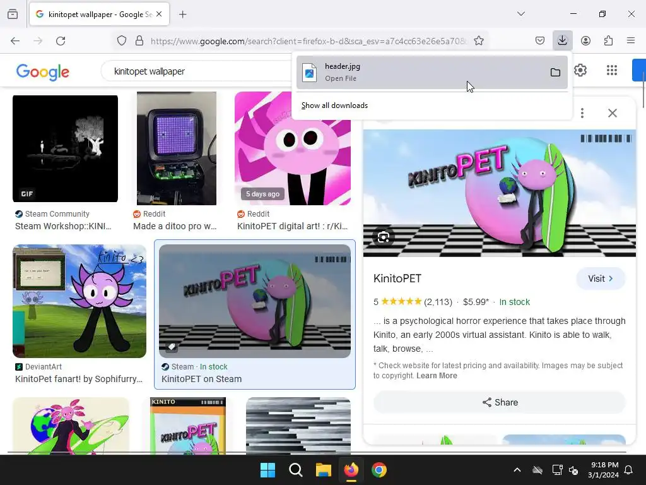This screenshot has width=646, height=485.
Task: Open the KINITO box art thumbnail
Action: point(188,426)
